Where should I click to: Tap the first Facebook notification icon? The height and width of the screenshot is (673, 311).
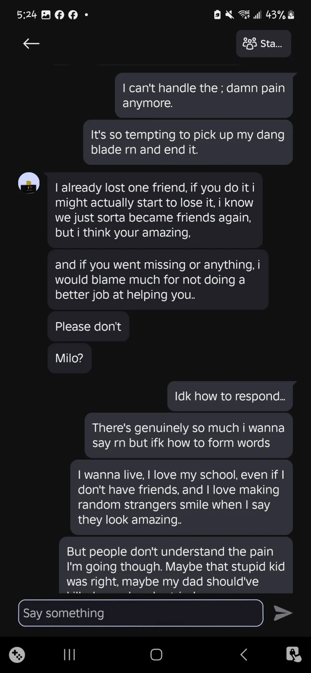(59, 15)
